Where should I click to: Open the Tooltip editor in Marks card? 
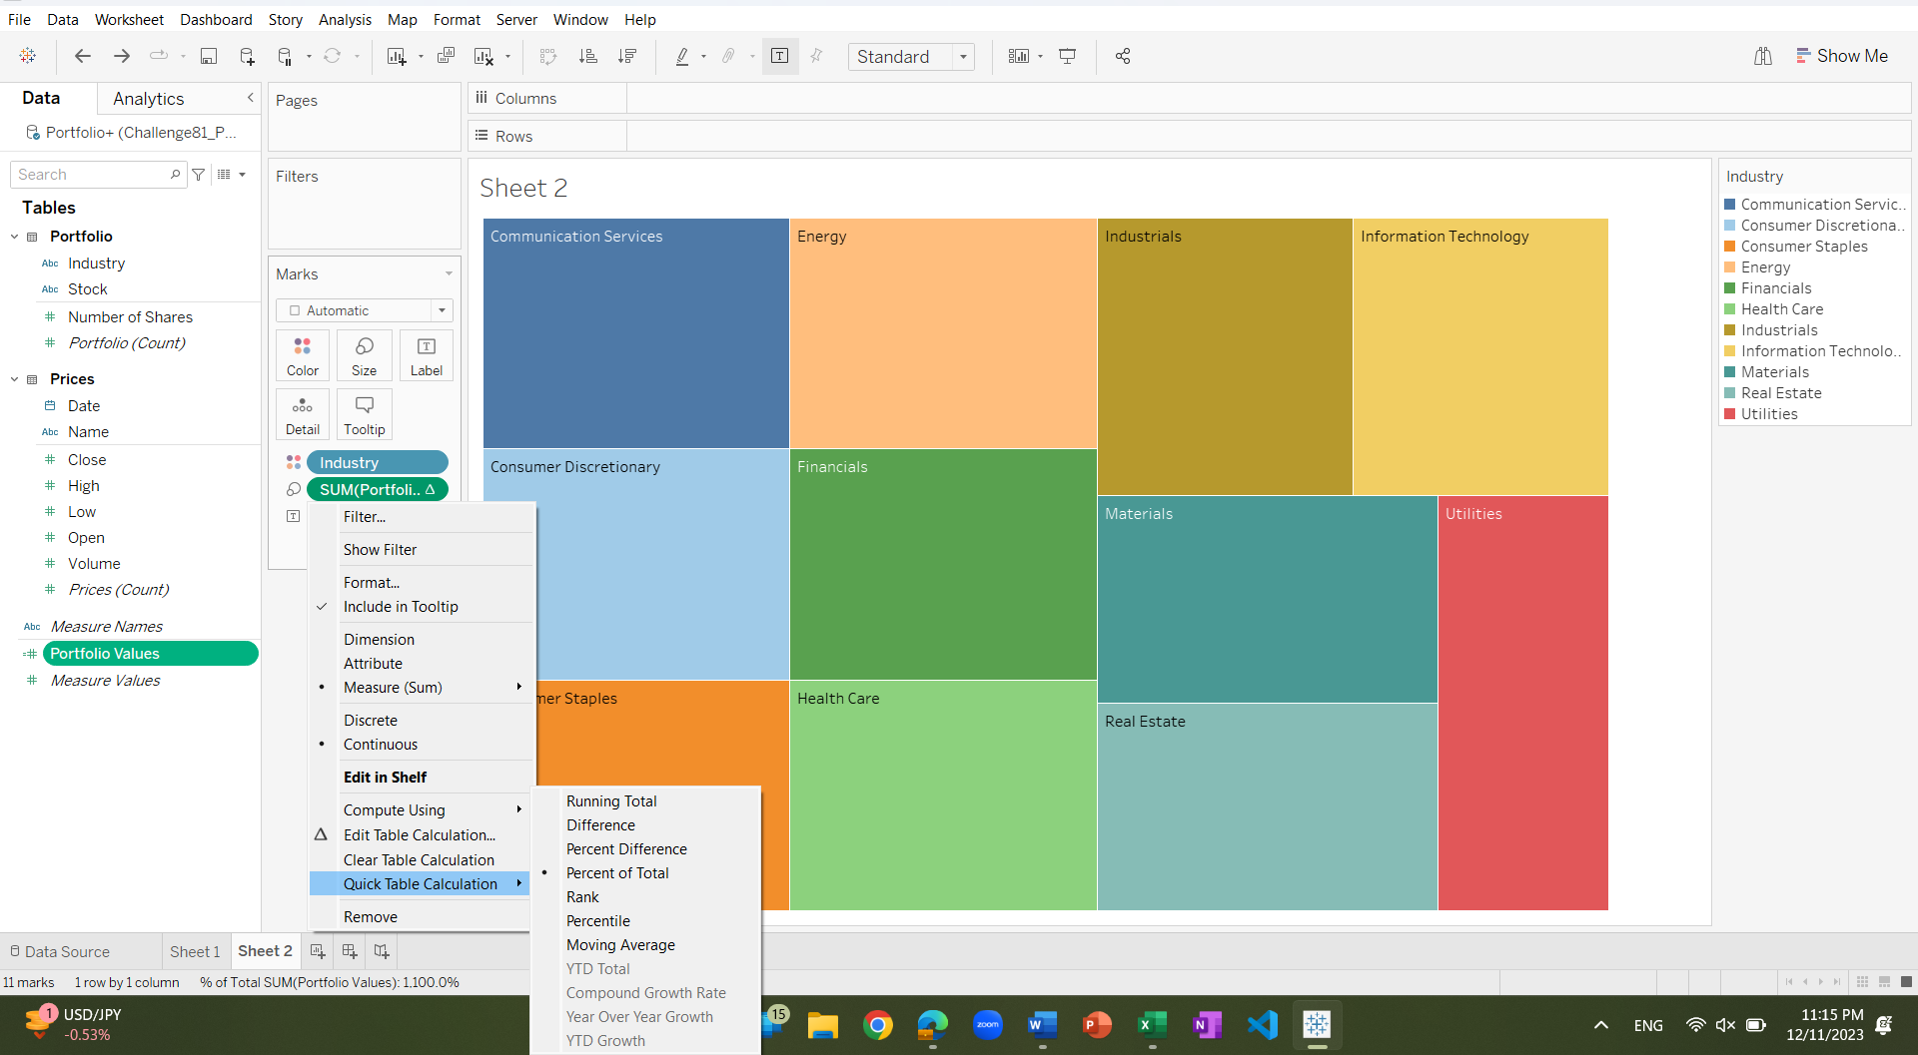coord(364,414)
